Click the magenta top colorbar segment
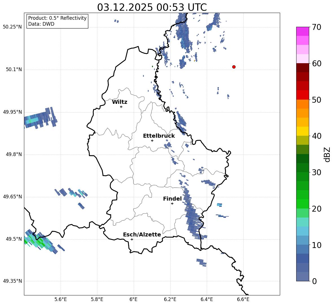This screenshot has width=334, height=305. click(302, 31)
